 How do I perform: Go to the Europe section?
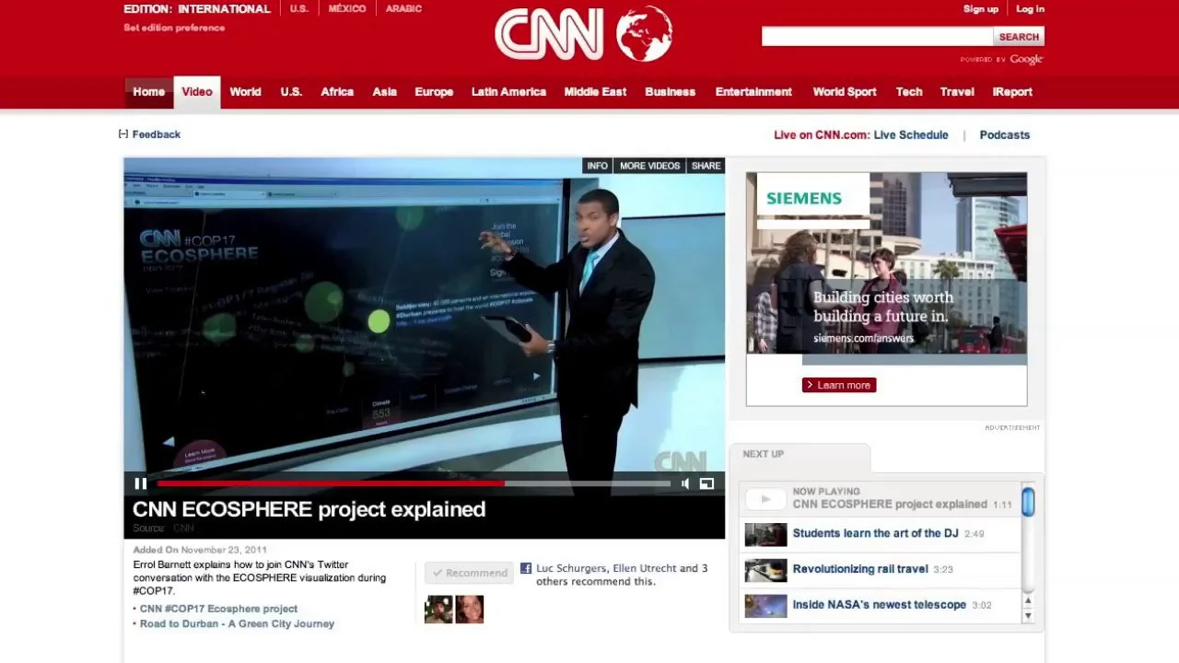point(434,92)
